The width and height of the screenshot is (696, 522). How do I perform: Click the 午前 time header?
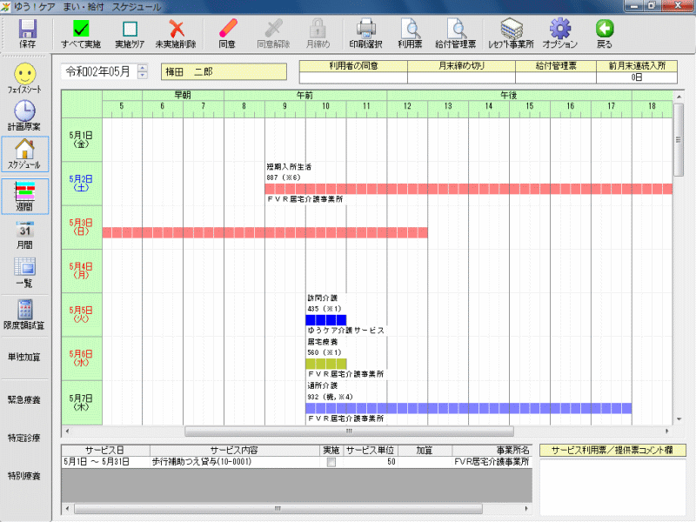point(305,95)
